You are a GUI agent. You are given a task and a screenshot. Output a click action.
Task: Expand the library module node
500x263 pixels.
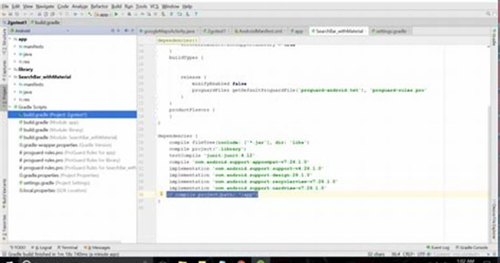coord(10,70)
